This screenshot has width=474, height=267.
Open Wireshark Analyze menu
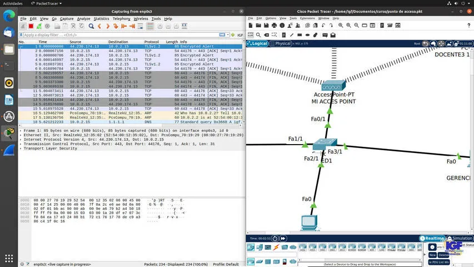coord(83,18)
